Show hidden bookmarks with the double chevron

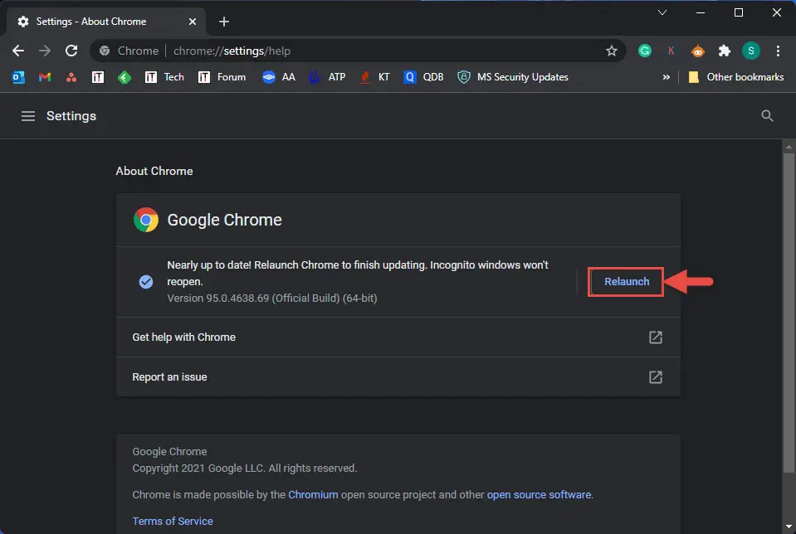[666, 77]
